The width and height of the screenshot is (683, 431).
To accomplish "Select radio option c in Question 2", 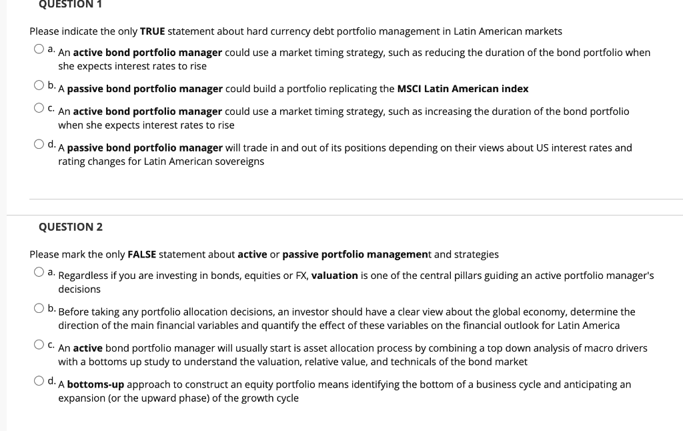I will pos(38,343).
